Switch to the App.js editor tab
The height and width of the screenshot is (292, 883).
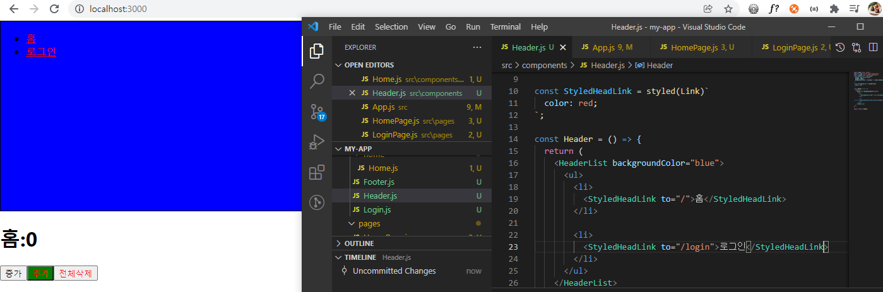[x=603, y=47]
